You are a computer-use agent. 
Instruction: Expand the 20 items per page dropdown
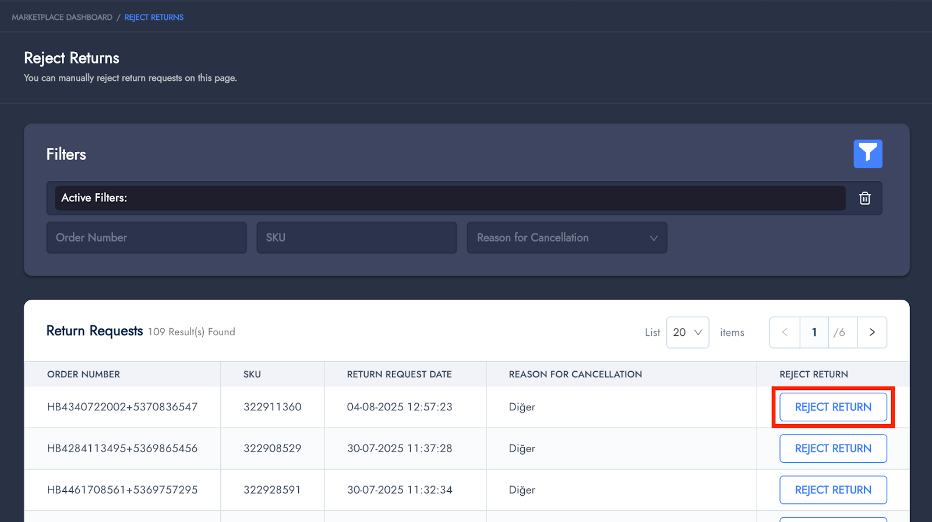(687, 332)
